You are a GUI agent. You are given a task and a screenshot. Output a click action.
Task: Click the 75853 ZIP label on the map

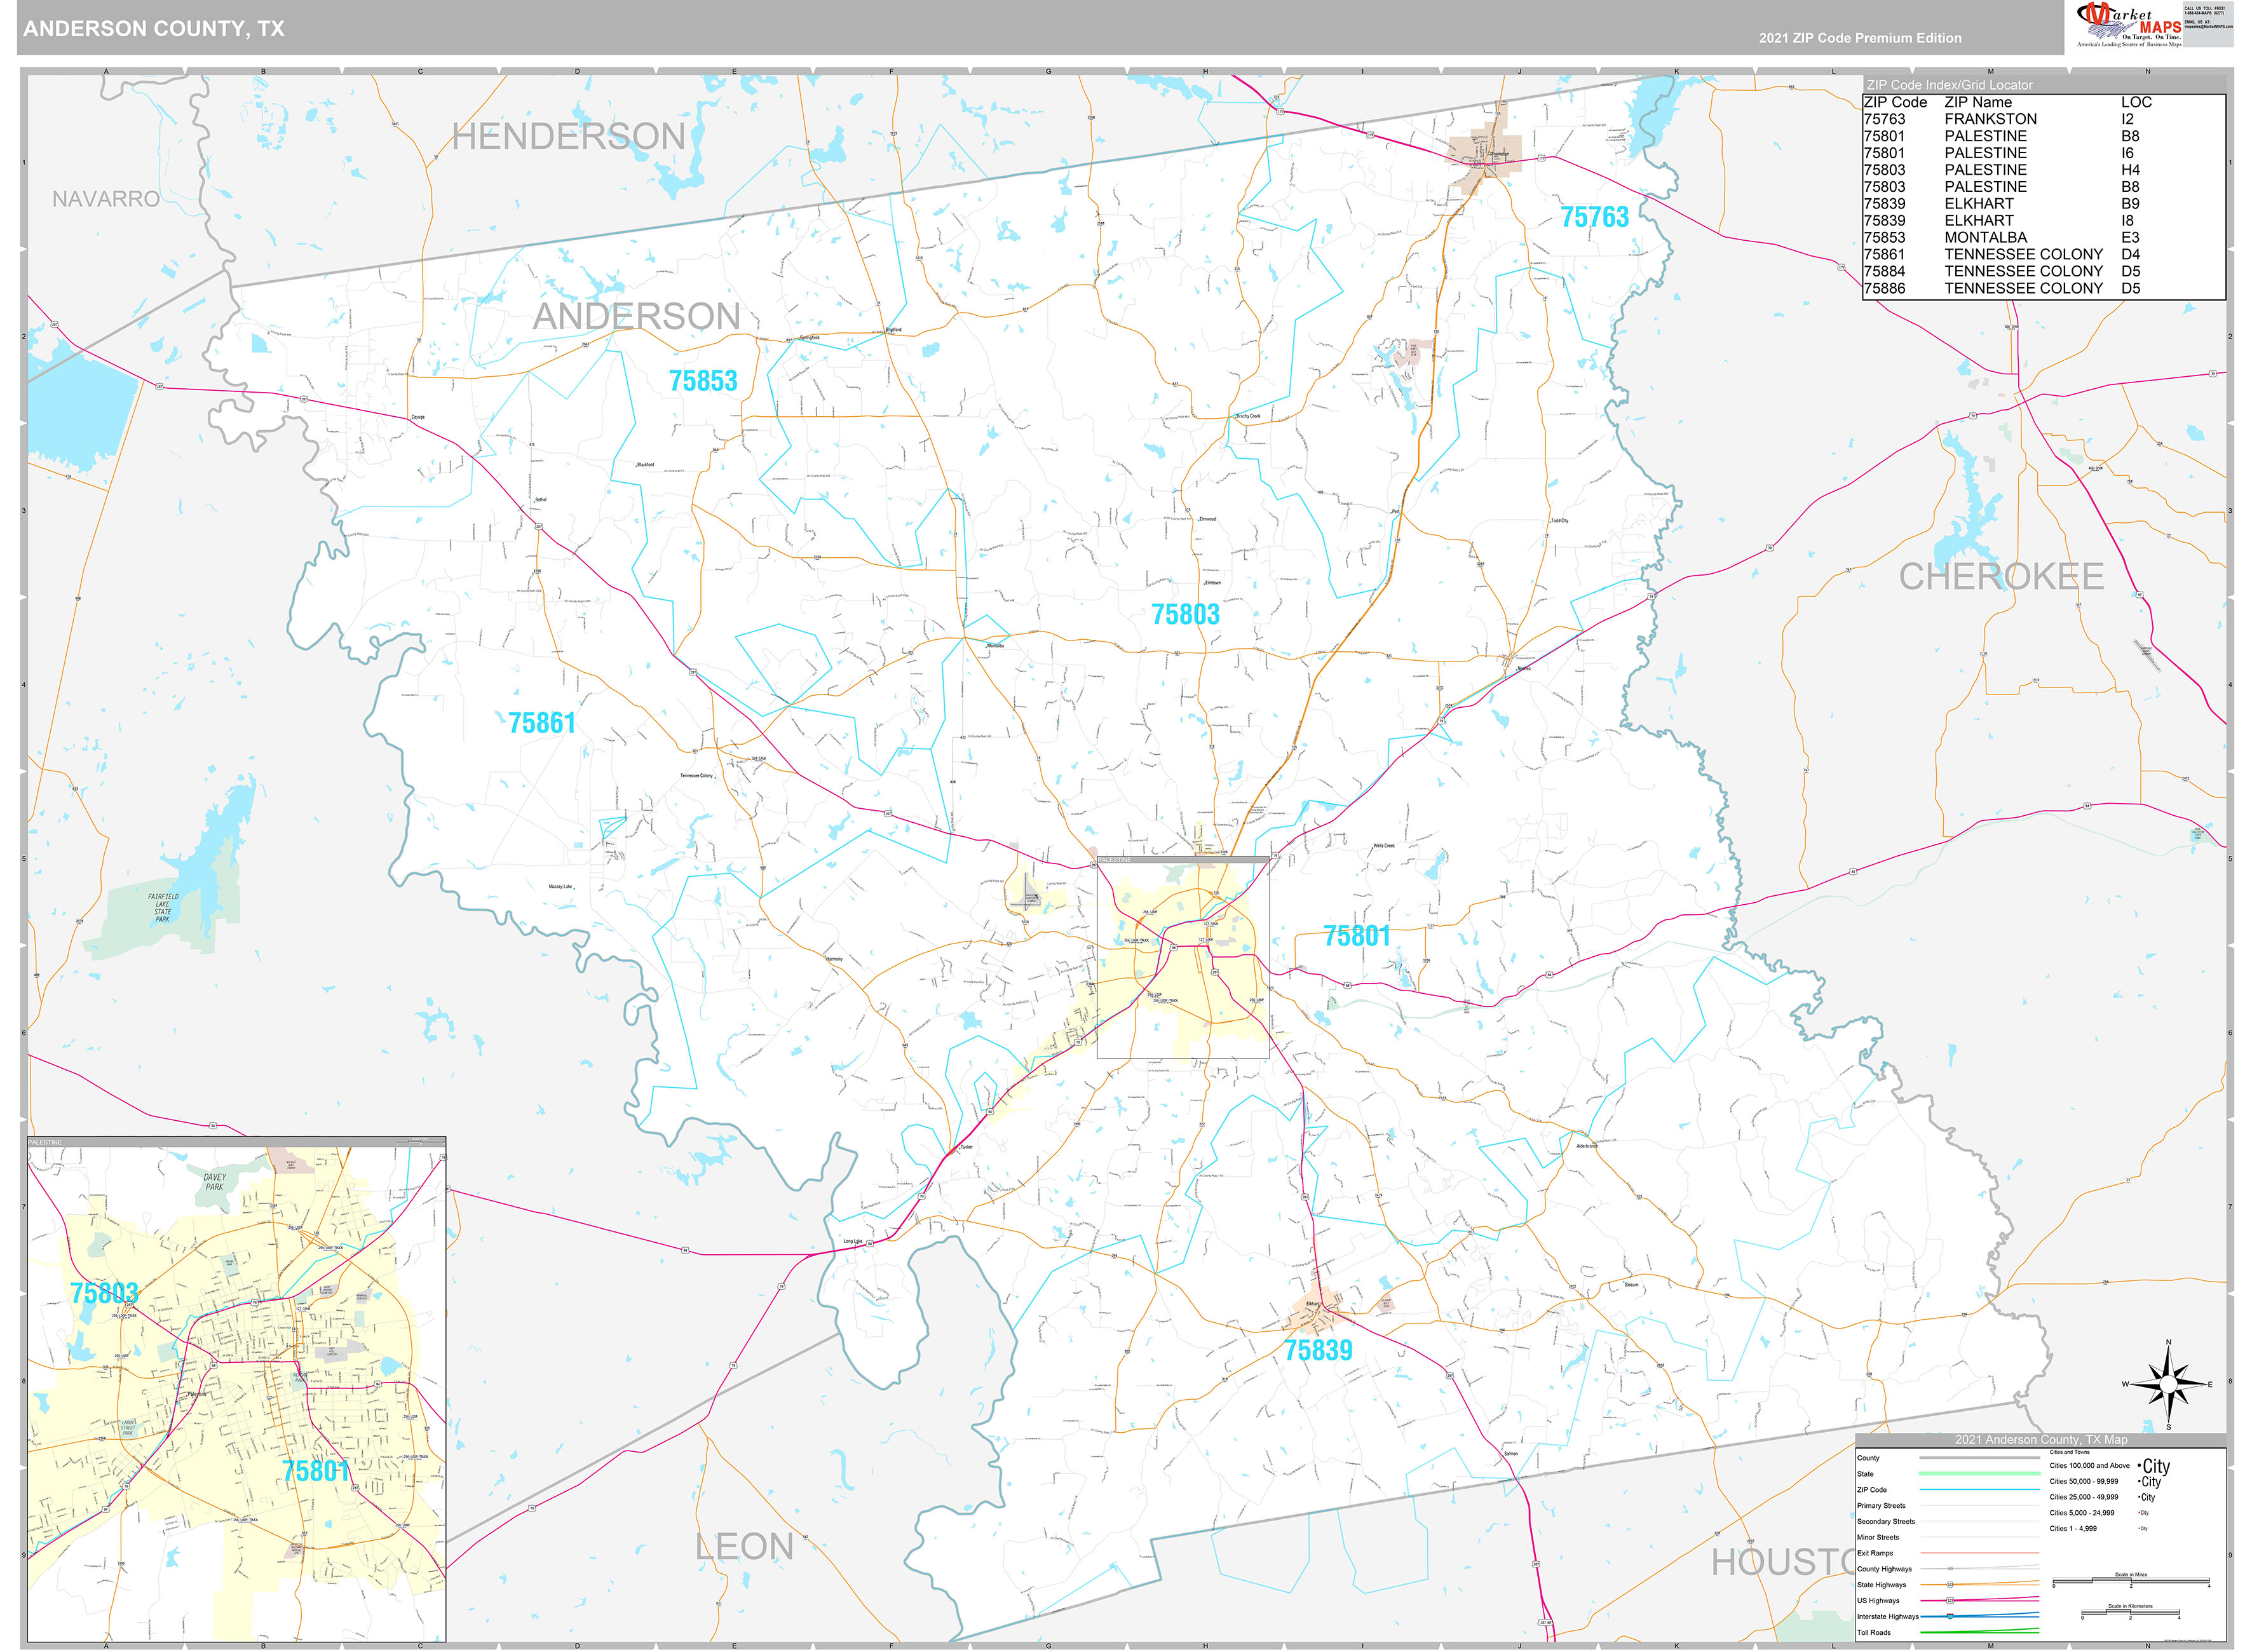[703, 381]
